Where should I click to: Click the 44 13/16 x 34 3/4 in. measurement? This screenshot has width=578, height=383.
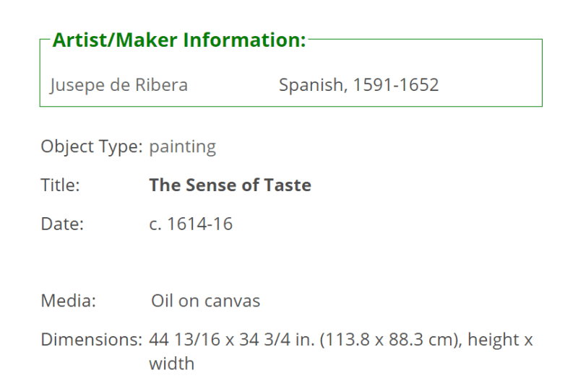232,339
